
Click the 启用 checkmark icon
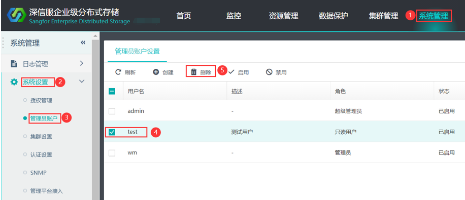[231, 72]
